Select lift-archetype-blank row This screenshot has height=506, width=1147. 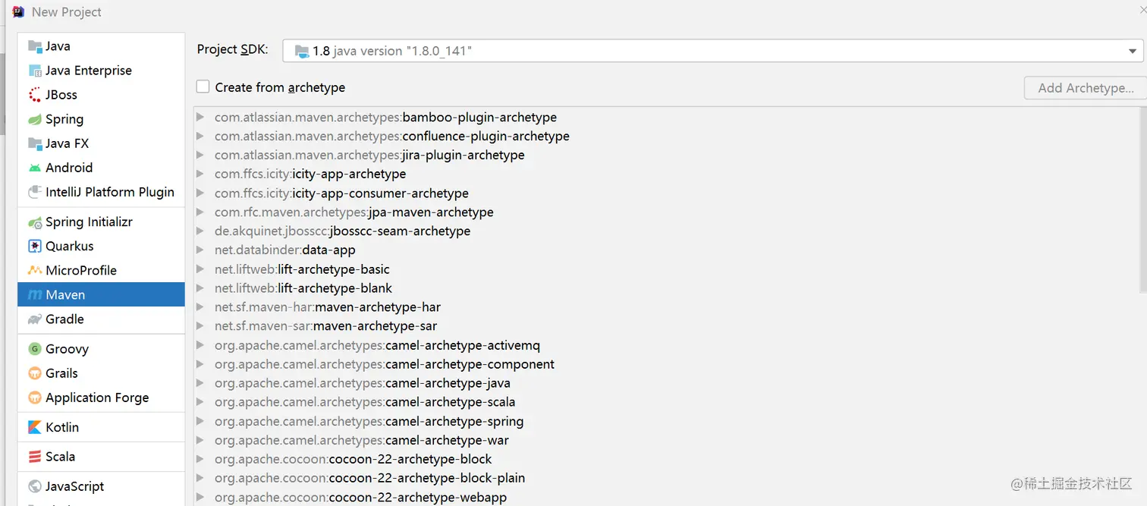point(666,288)
